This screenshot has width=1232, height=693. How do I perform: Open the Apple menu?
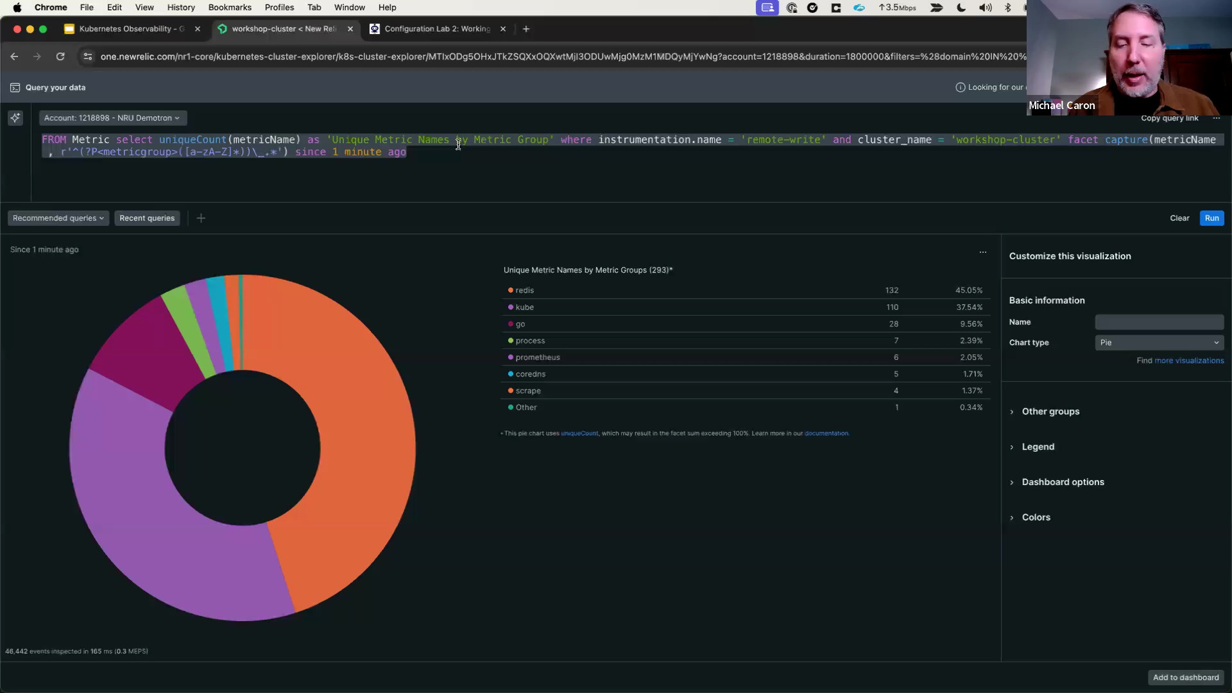[17, 8]
